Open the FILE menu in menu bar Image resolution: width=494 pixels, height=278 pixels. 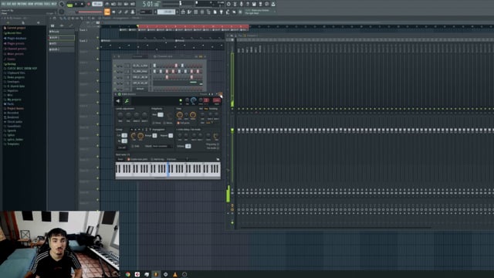coord(3,4)
